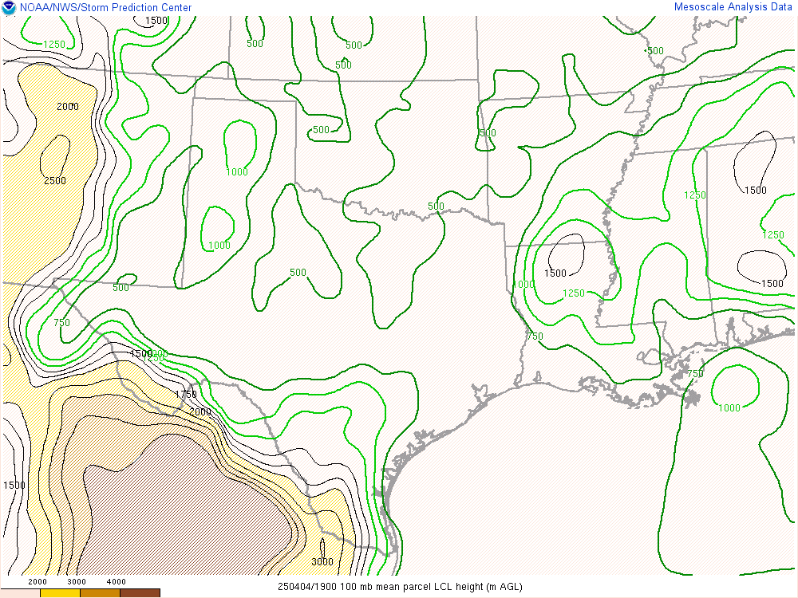Click the map caption with date 250404/1900

[400, 587]
